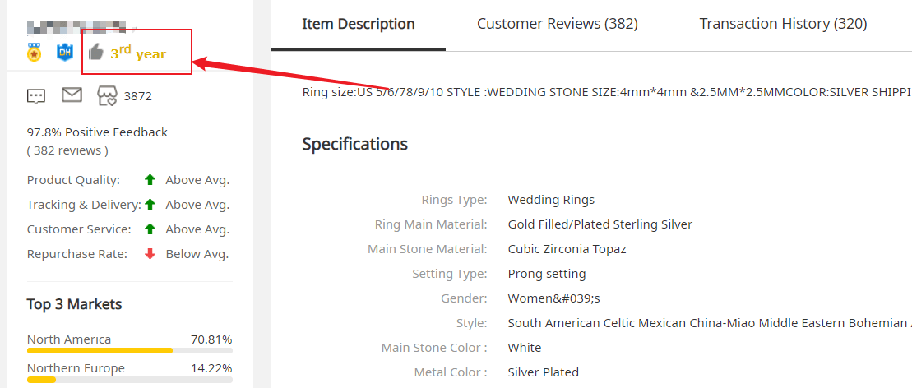912x388 pixels.
Task: Click the (382 reviews) text
Action: coord(67,150)
